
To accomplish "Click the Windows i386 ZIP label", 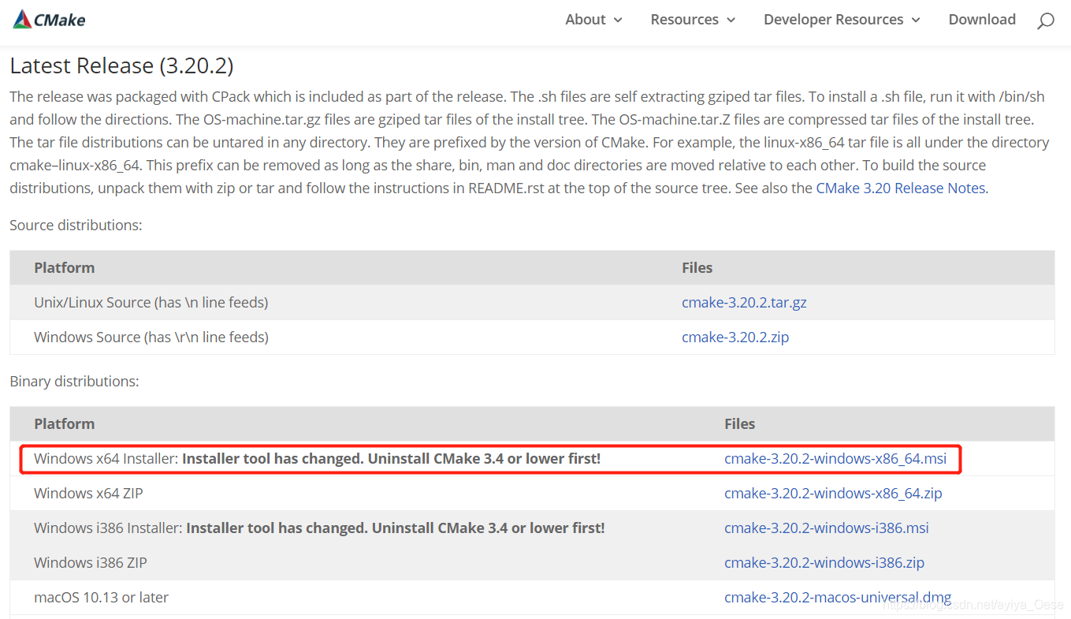I will (91, 562).
